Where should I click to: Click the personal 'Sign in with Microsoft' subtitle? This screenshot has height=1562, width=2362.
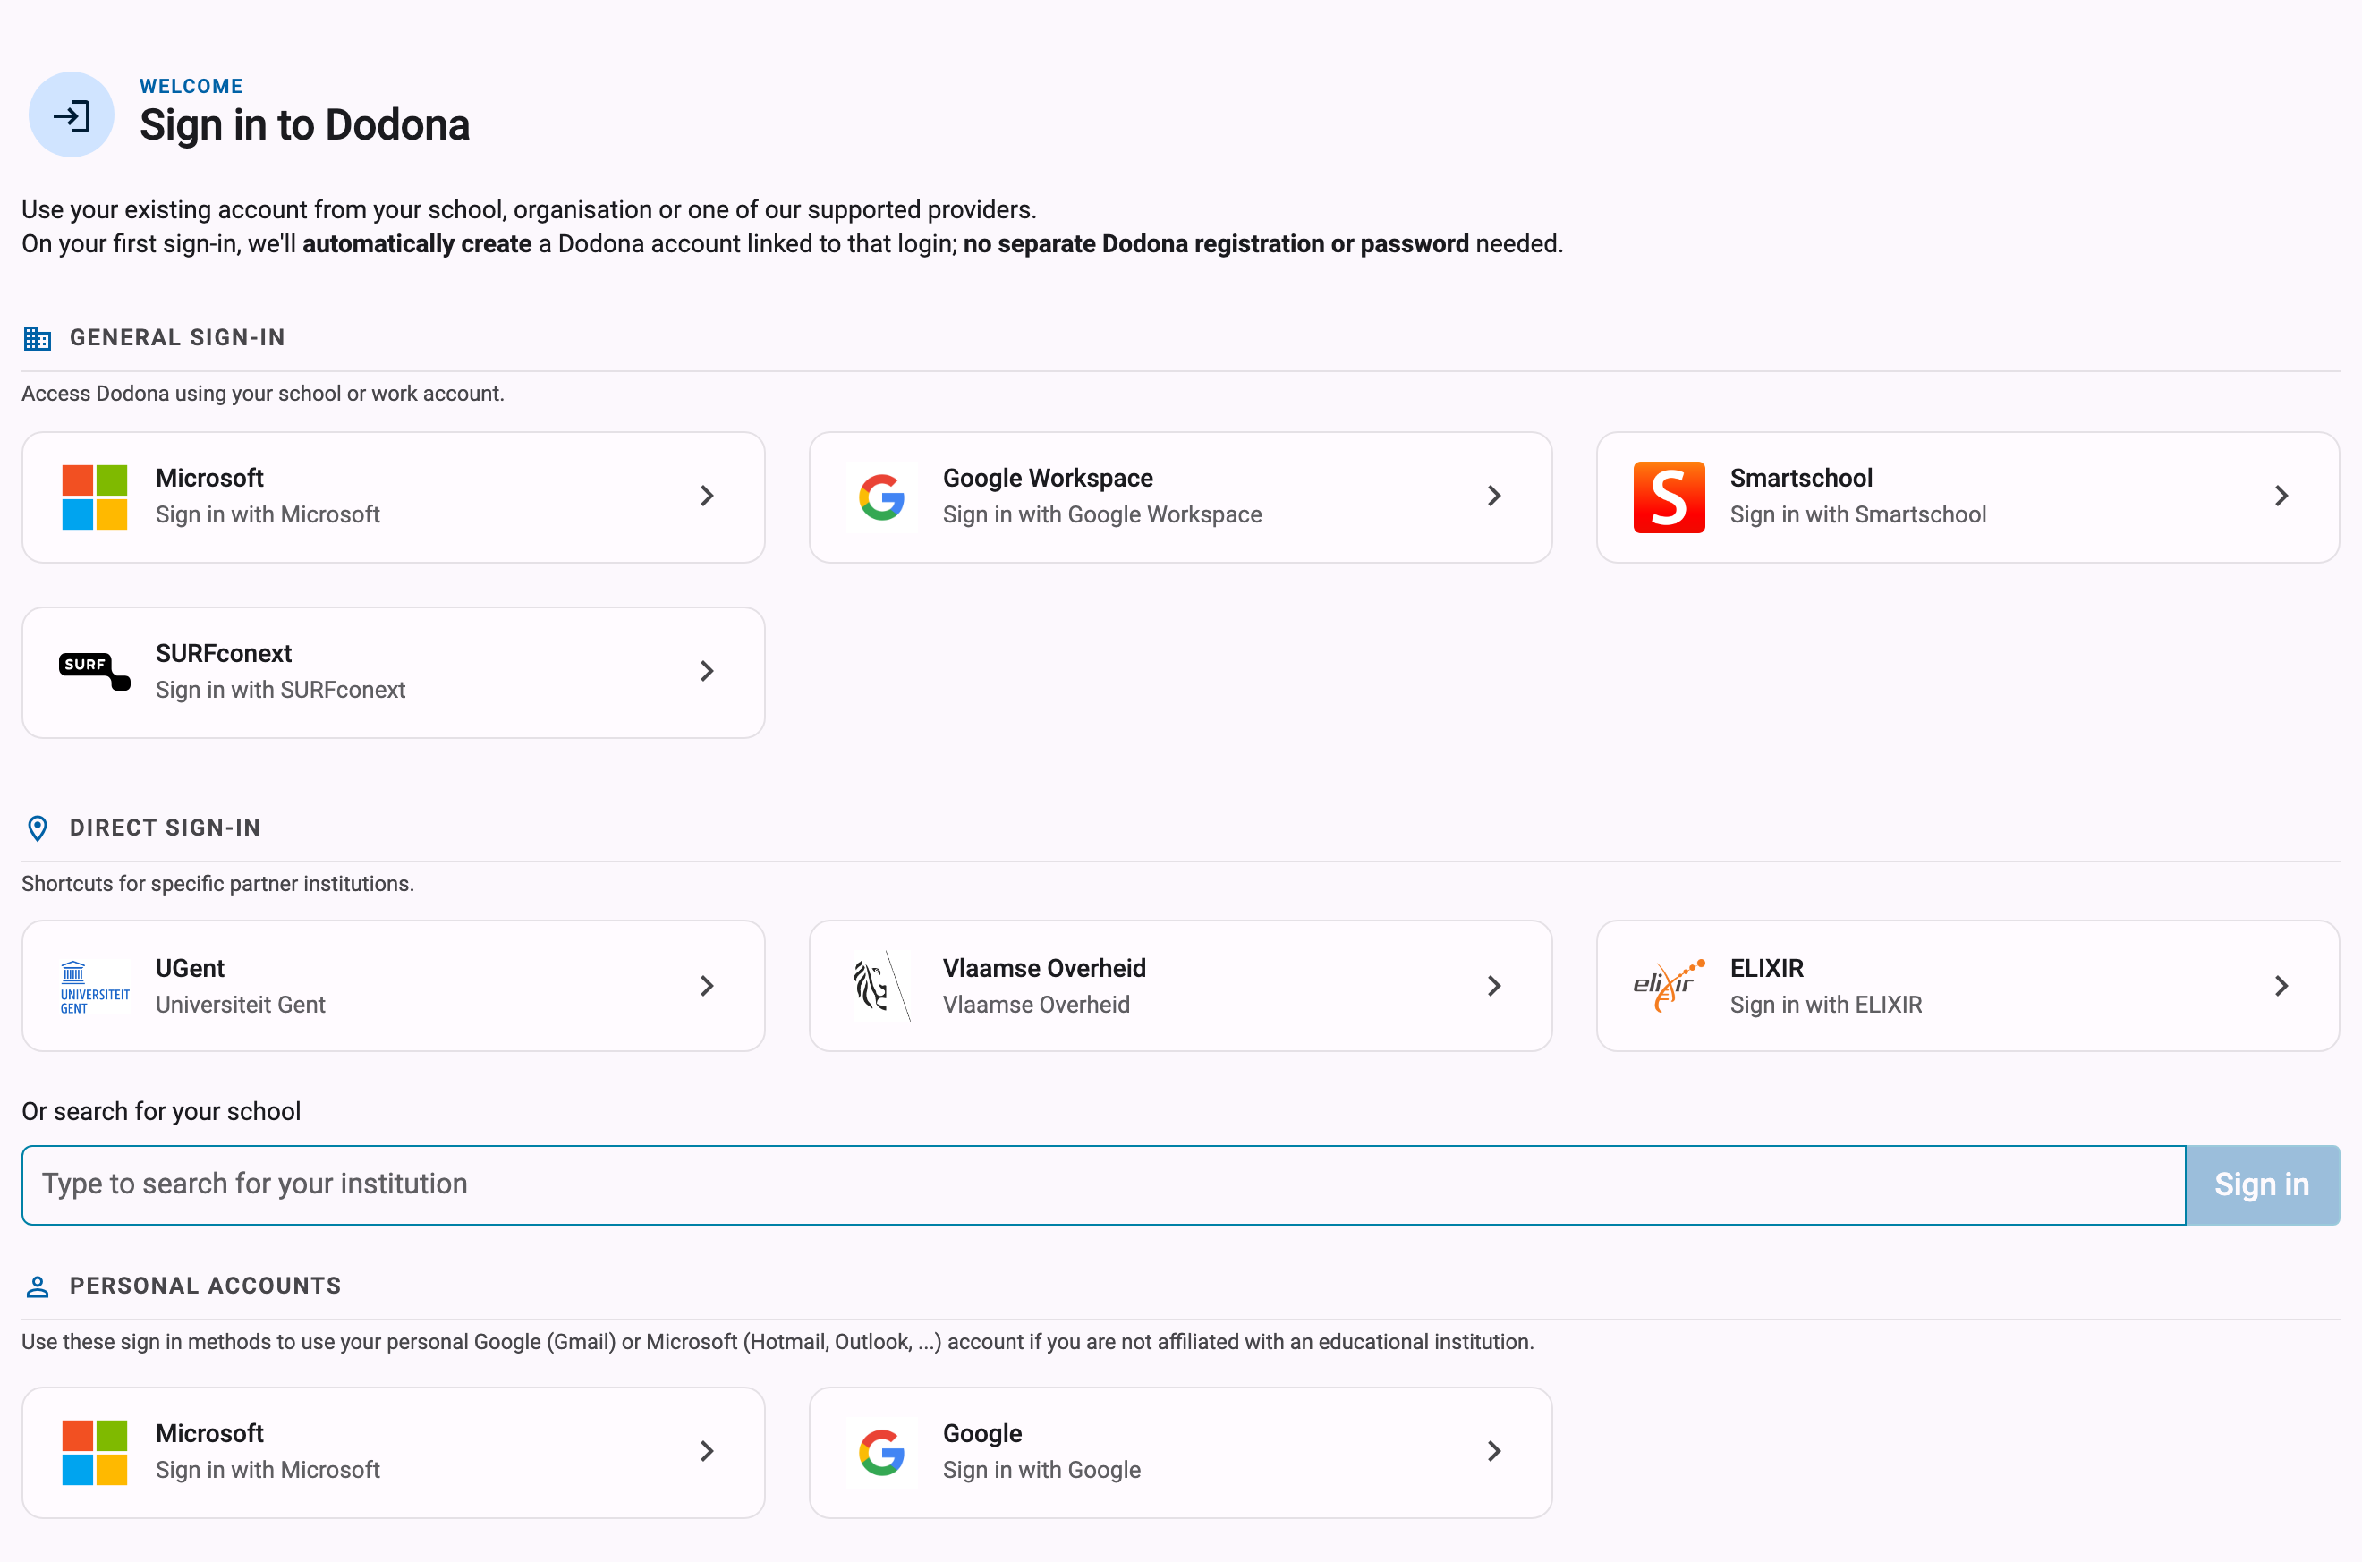(x=267, y=1471)
